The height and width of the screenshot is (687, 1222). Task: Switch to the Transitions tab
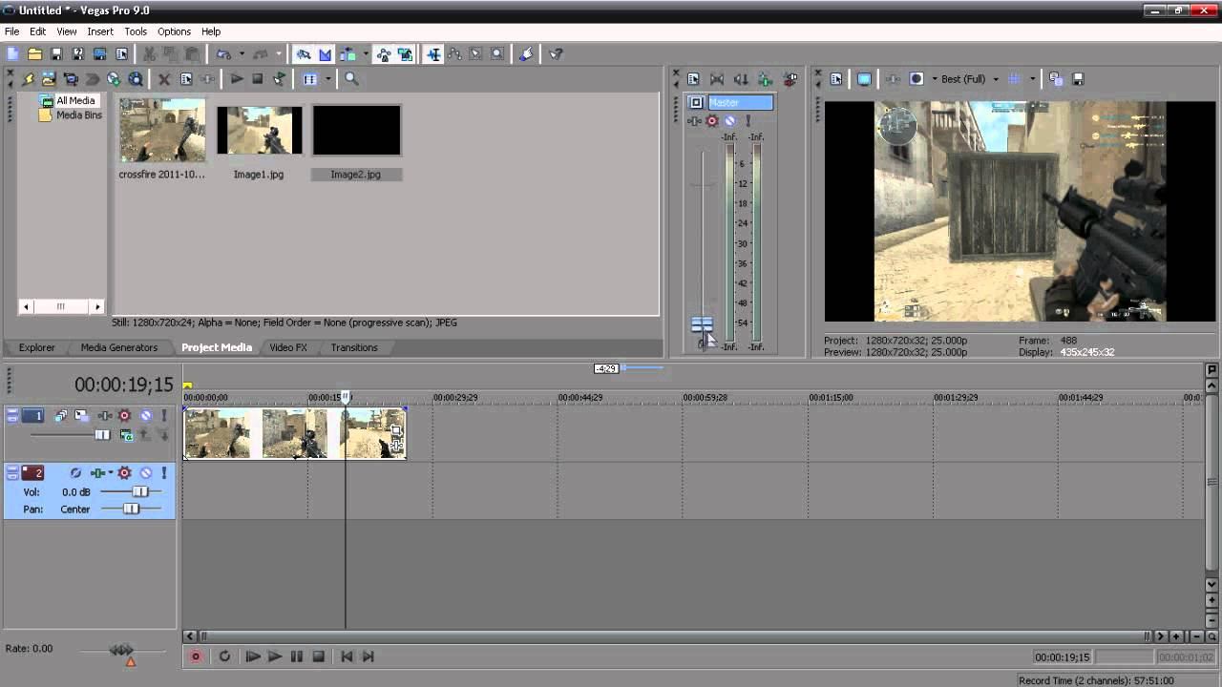pyautogui.click(x=354, y=347)
